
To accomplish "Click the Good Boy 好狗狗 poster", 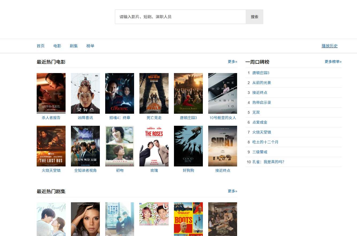I will pos(188,146).
